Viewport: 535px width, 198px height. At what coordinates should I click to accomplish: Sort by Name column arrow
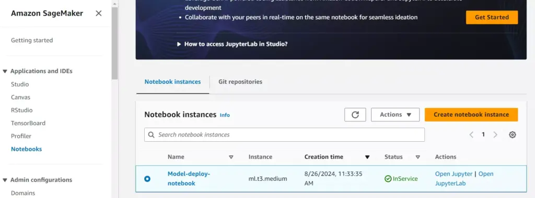pyautogui.click(x=231, y=157)
